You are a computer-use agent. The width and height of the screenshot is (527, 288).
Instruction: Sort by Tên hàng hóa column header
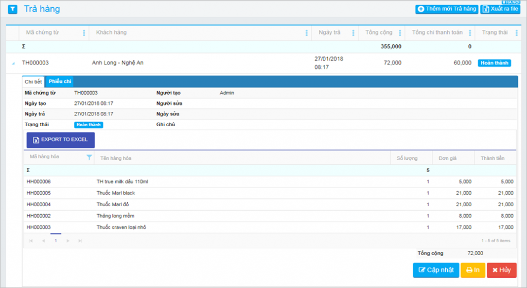click(x=116, y=158)
